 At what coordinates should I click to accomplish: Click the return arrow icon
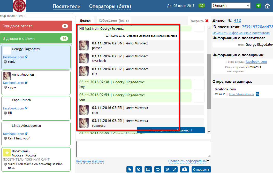point(157,169)
